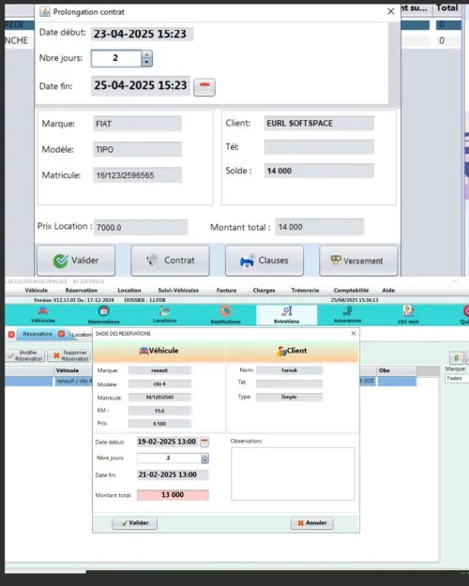Open the calendar picker beside Date fin
This screenshot has width=469, height=586.
204,87
